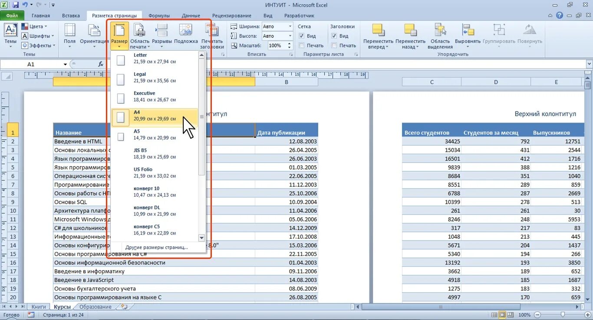Viewport: 593px width, 320px height.
Task: Click the macro record icon in status bar
Action: pyautogui.click(x=31, y=315)
